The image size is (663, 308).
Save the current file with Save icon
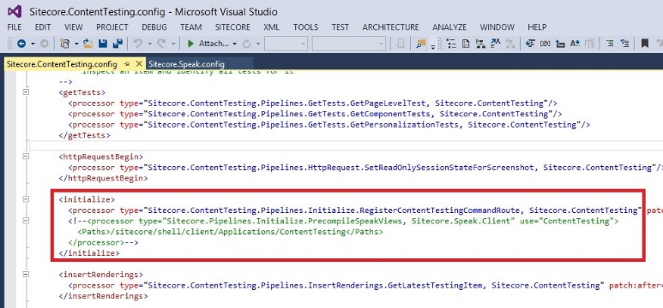[103, 44]
